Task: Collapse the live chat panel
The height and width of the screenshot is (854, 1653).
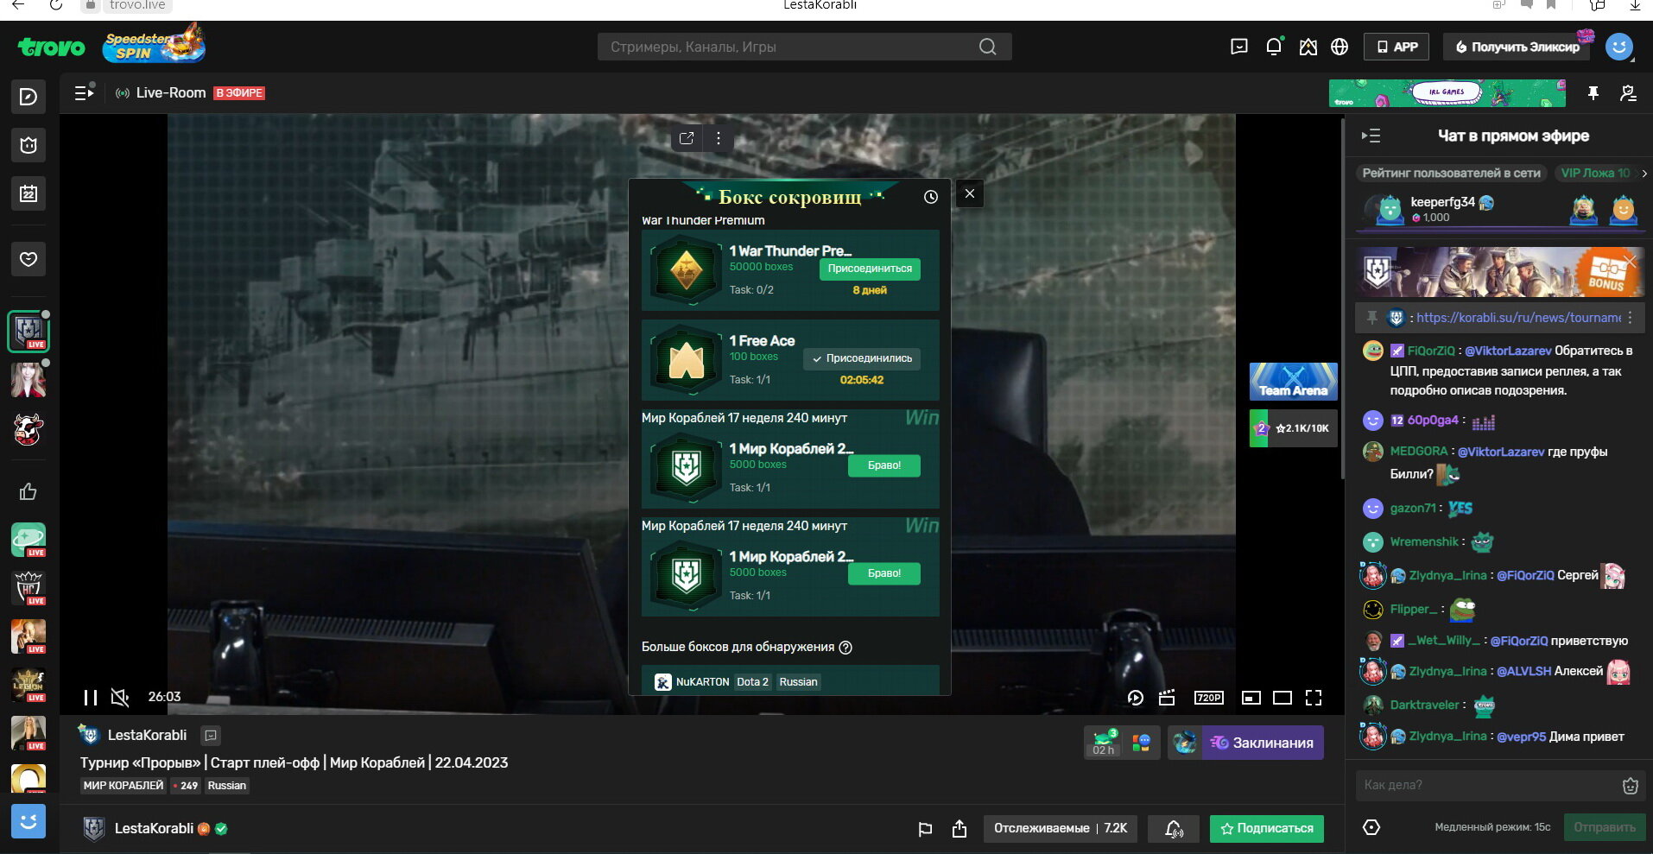Action: point(1371,136)
